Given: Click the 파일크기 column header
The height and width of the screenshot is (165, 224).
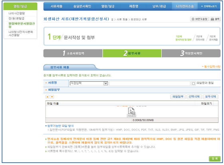Looking at the screenshot, I should coord(206,104).
